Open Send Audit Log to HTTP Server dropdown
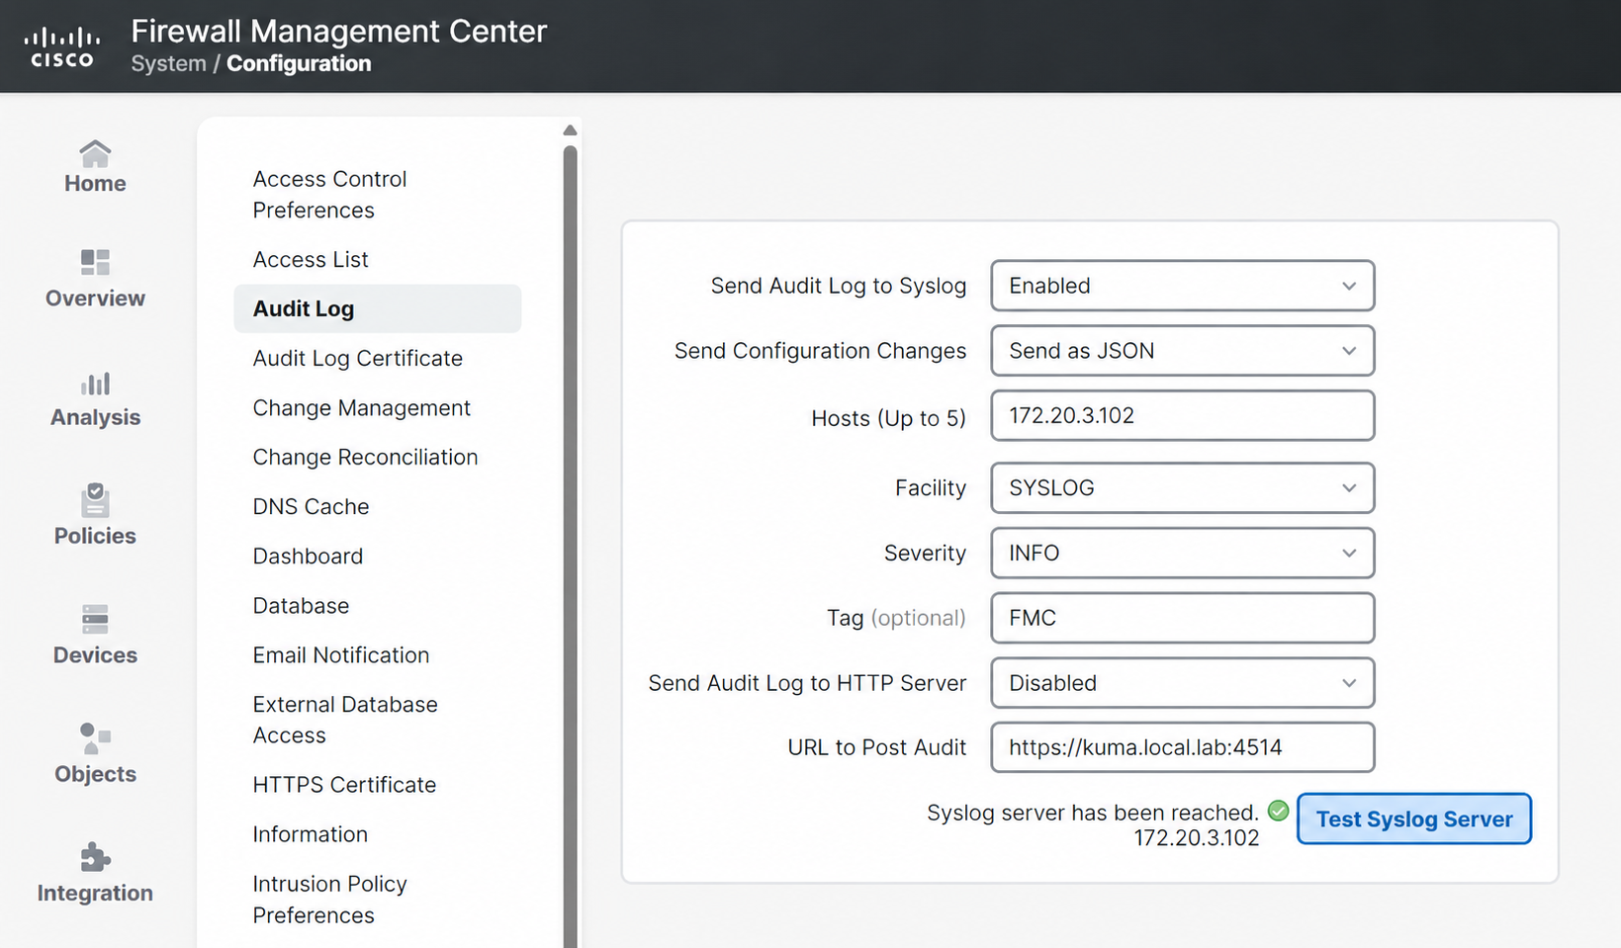 (x=1182, y=683)
